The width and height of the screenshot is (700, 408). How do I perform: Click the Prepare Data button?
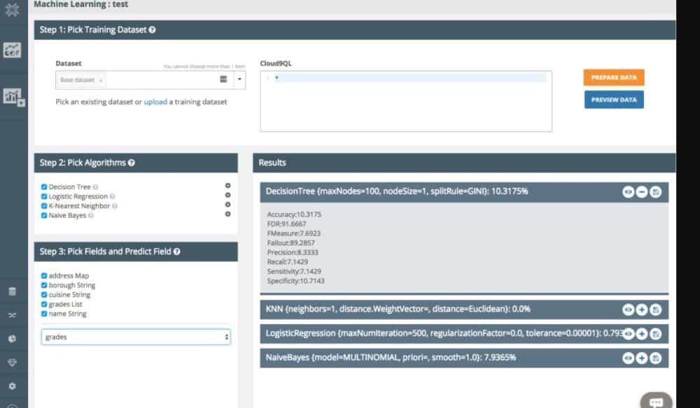click(613, 78)
